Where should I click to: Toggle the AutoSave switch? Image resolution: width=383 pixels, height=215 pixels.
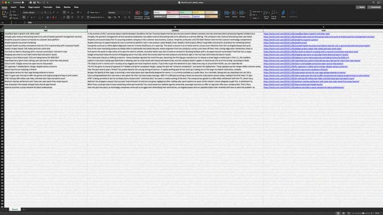(x=24, y=2)
